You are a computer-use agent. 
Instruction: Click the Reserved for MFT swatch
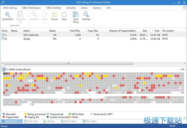92,114
